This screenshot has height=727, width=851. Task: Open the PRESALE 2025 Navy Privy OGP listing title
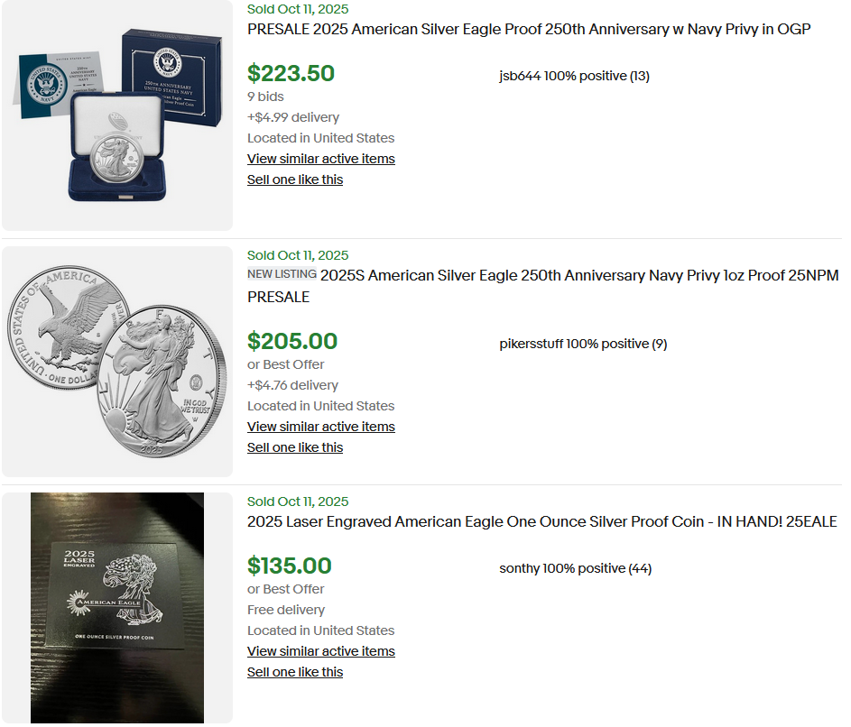(529, 30)
